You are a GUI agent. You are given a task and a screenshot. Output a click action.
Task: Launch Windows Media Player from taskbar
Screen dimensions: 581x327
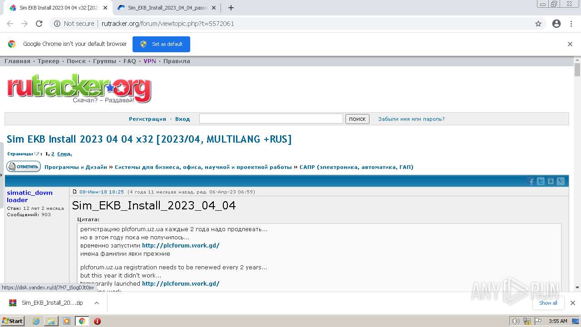point(67,321)
